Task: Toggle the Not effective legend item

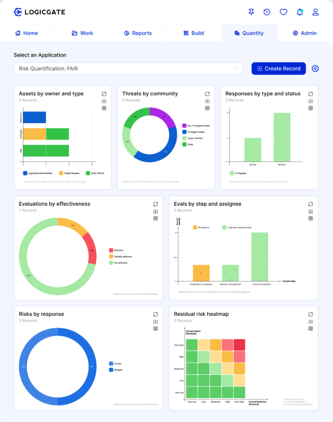Action: pos(118,263)
